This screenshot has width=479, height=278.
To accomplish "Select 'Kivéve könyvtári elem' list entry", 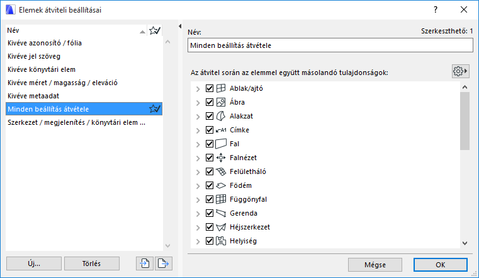I will (42, 69).
